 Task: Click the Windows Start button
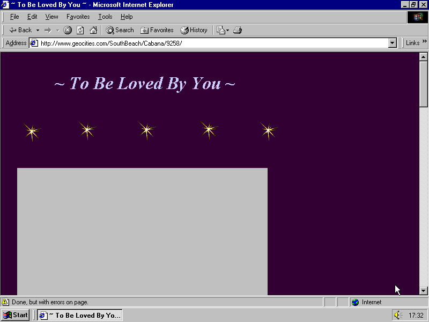pos(16,315)
